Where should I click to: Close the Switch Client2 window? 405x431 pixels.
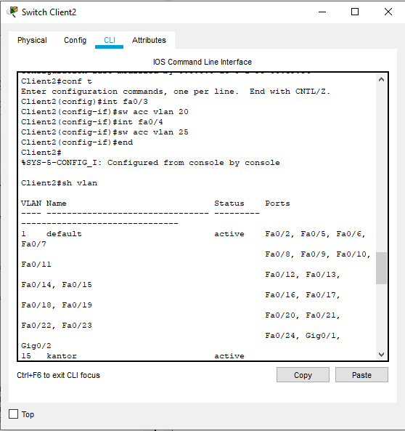point(388,12)
